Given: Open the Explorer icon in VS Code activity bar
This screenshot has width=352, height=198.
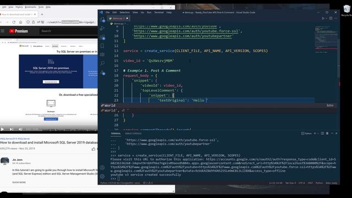Looking at the screenshot, I should click(x=102, y=20).
